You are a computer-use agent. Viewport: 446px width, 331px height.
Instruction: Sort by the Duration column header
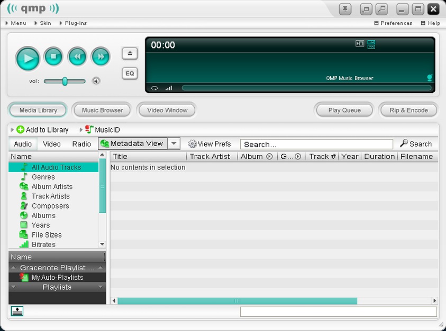(x=379, y=156)
